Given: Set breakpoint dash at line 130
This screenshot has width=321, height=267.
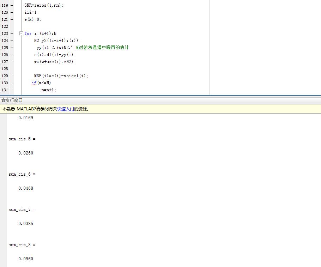Looking at the screenshot, I should [12, 83].
